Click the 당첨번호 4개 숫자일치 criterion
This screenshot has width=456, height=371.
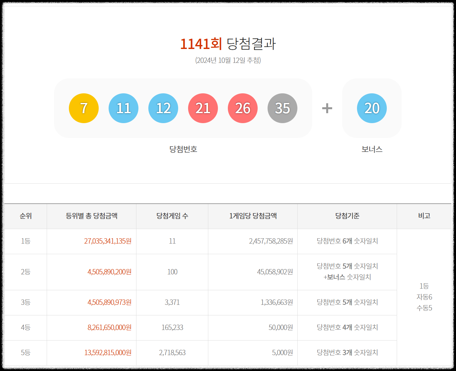[347, 328]
